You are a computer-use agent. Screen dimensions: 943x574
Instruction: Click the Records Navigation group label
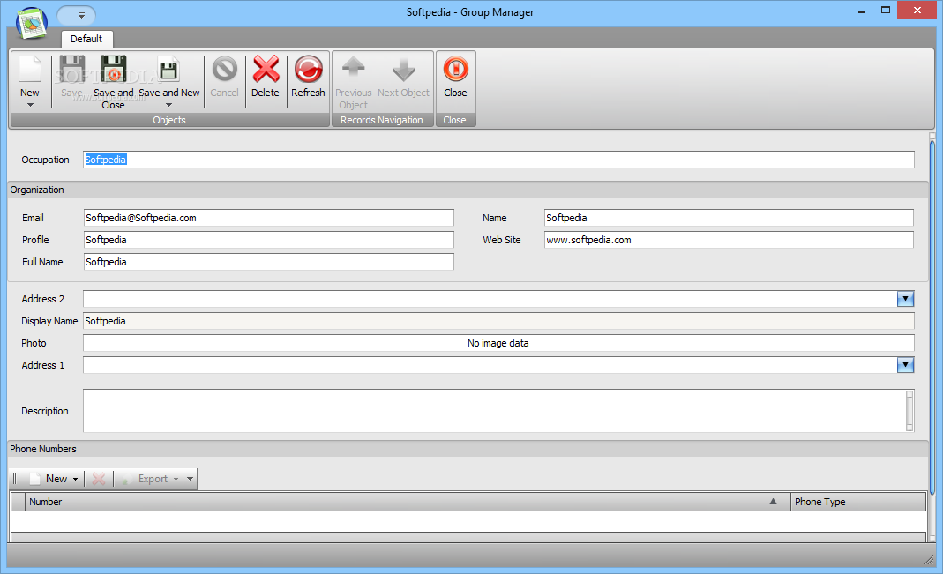(382, 120)
